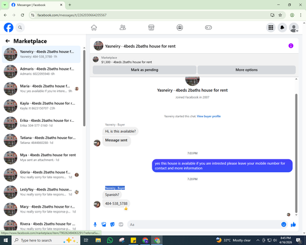Bookmark this page star icon
This screenshot has height=245, width=306.
[280, 15]
